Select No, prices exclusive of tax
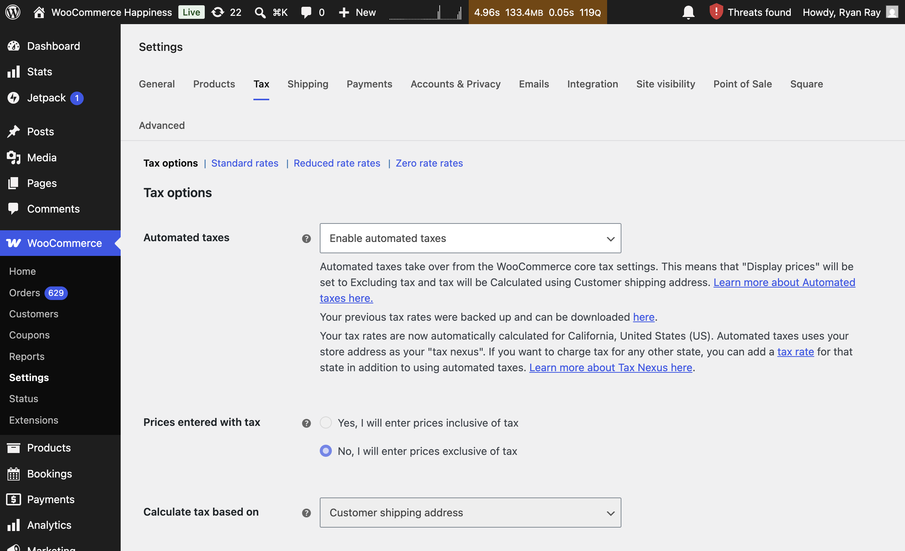The image size is (905, 551). coord(326,451)
